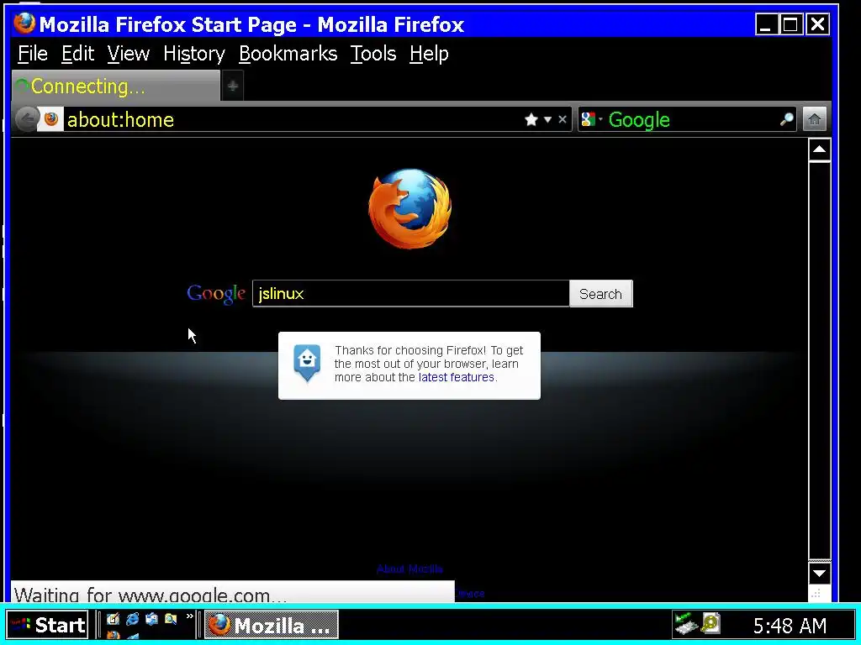The width and height of the screenshot is (861, 645).
Task: Click the back arrow navigation button
Action: click(x=26, y=119)
